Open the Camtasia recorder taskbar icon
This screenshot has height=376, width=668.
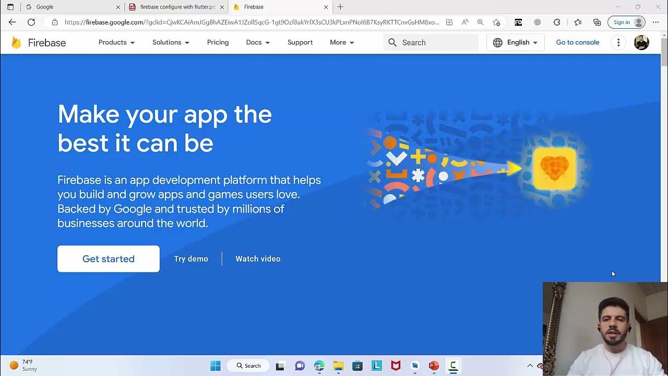tap(453, 366)
